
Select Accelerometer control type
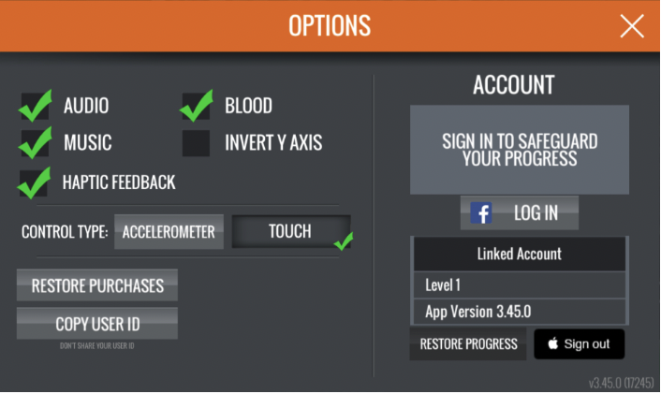pos(169,231)
